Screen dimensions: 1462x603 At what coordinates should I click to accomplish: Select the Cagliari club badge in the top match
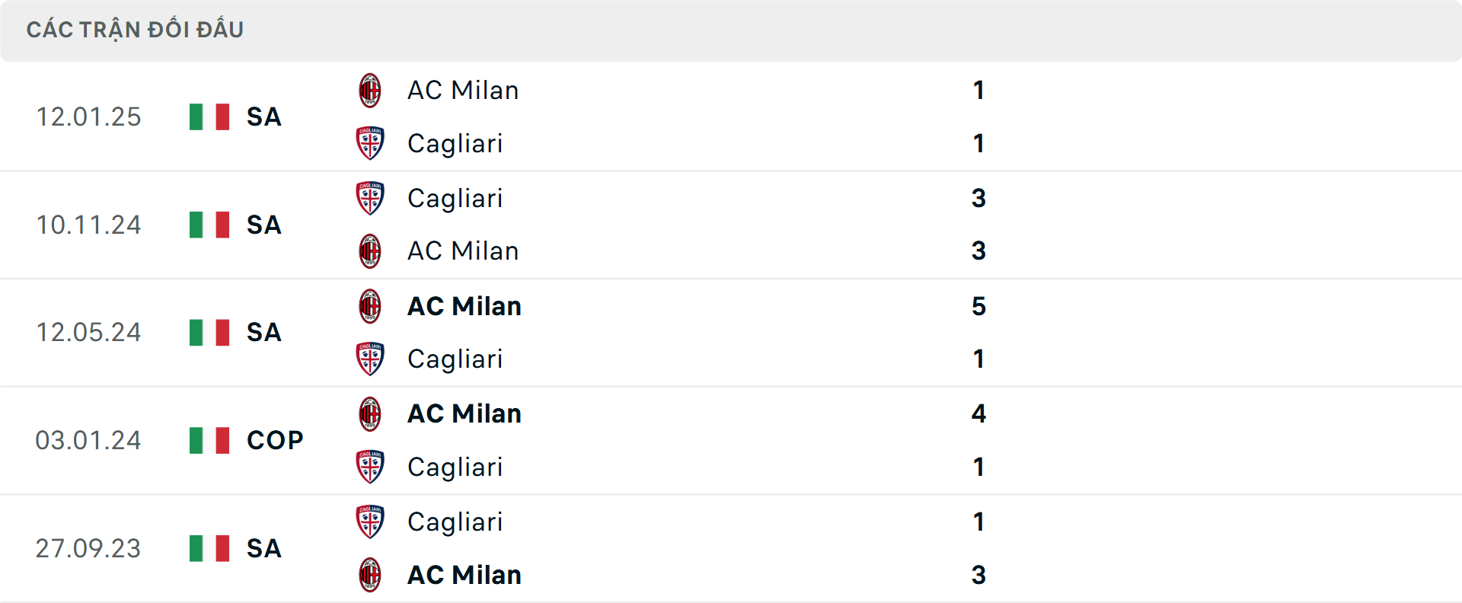(x=370, y=143)
